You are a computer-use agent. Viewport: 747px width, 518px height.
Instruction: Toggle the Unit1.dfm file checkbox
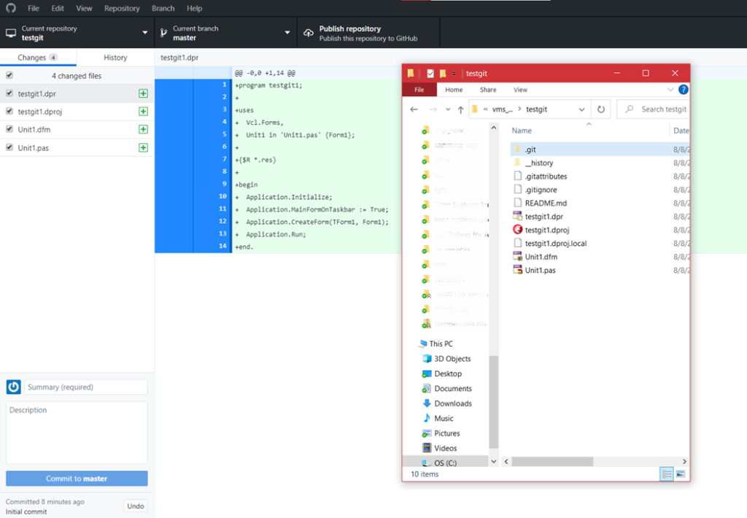click(9, 129)
